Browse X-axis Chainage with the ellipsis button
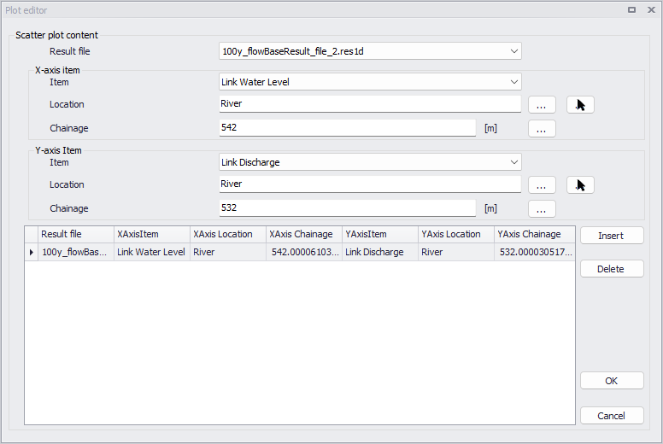 click(x=542, y=128)
